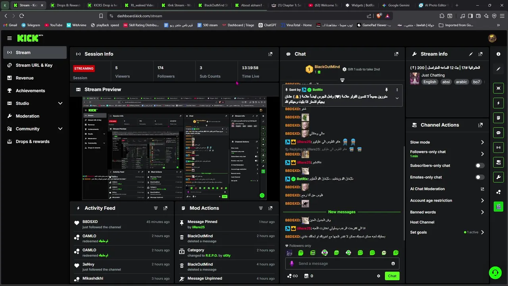Click the info icon in the right rail
The width and height of the screenshot is (508, 286).
click(x=498, y=54)
